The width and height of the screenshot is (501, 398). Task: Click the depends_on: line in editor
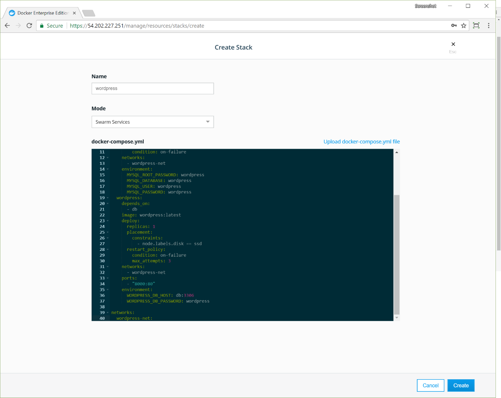[135, 204]
